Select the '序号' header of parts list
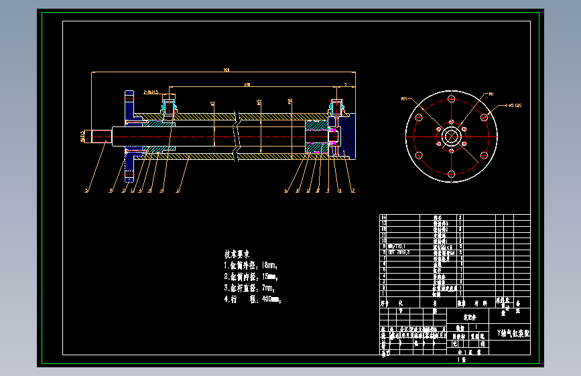This screenshot has height=376, width=581. point(385,304)
